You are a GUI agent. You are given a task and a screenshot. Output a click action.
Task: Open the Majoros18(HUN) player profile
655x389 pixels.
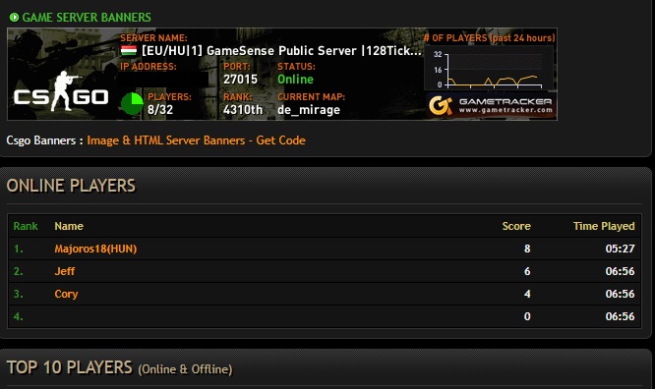point(95,249)
